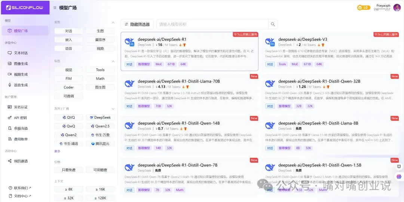Click whale logo on DeepSeek-R1 card
This screenshot has width=404, height=202.
(129, 42)
